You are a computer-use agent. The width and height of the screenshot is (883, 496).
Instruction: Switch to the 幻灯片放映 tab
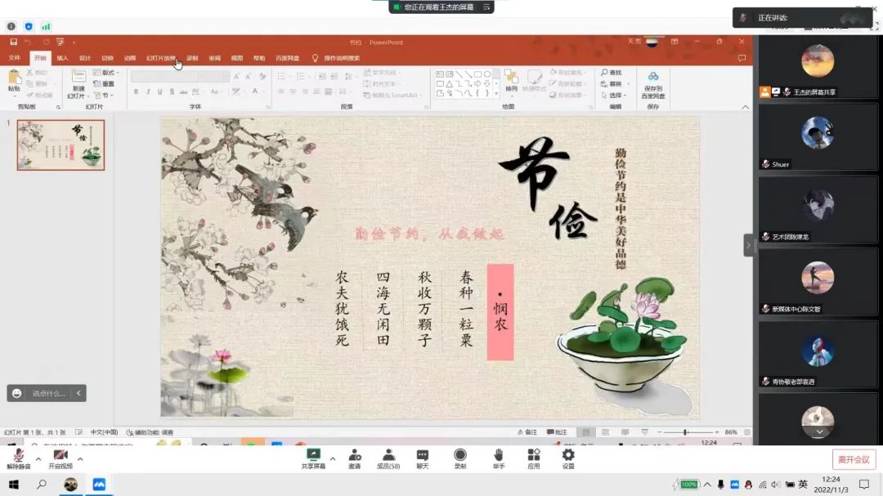tap(160, 58)
